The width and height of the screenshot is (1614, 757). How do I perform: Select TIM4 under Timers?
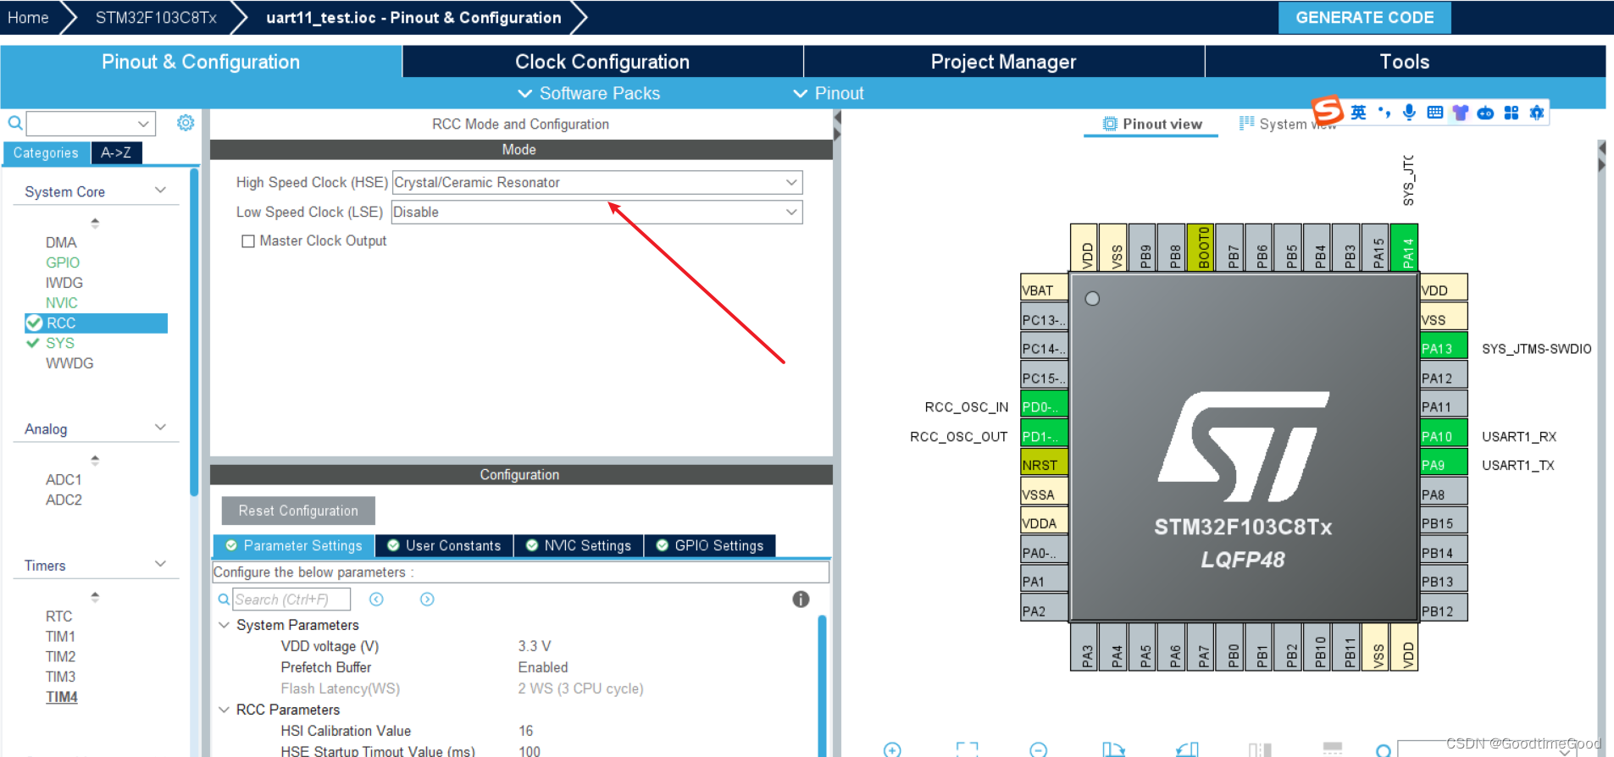pyautogui.click(x=62, y=697)
